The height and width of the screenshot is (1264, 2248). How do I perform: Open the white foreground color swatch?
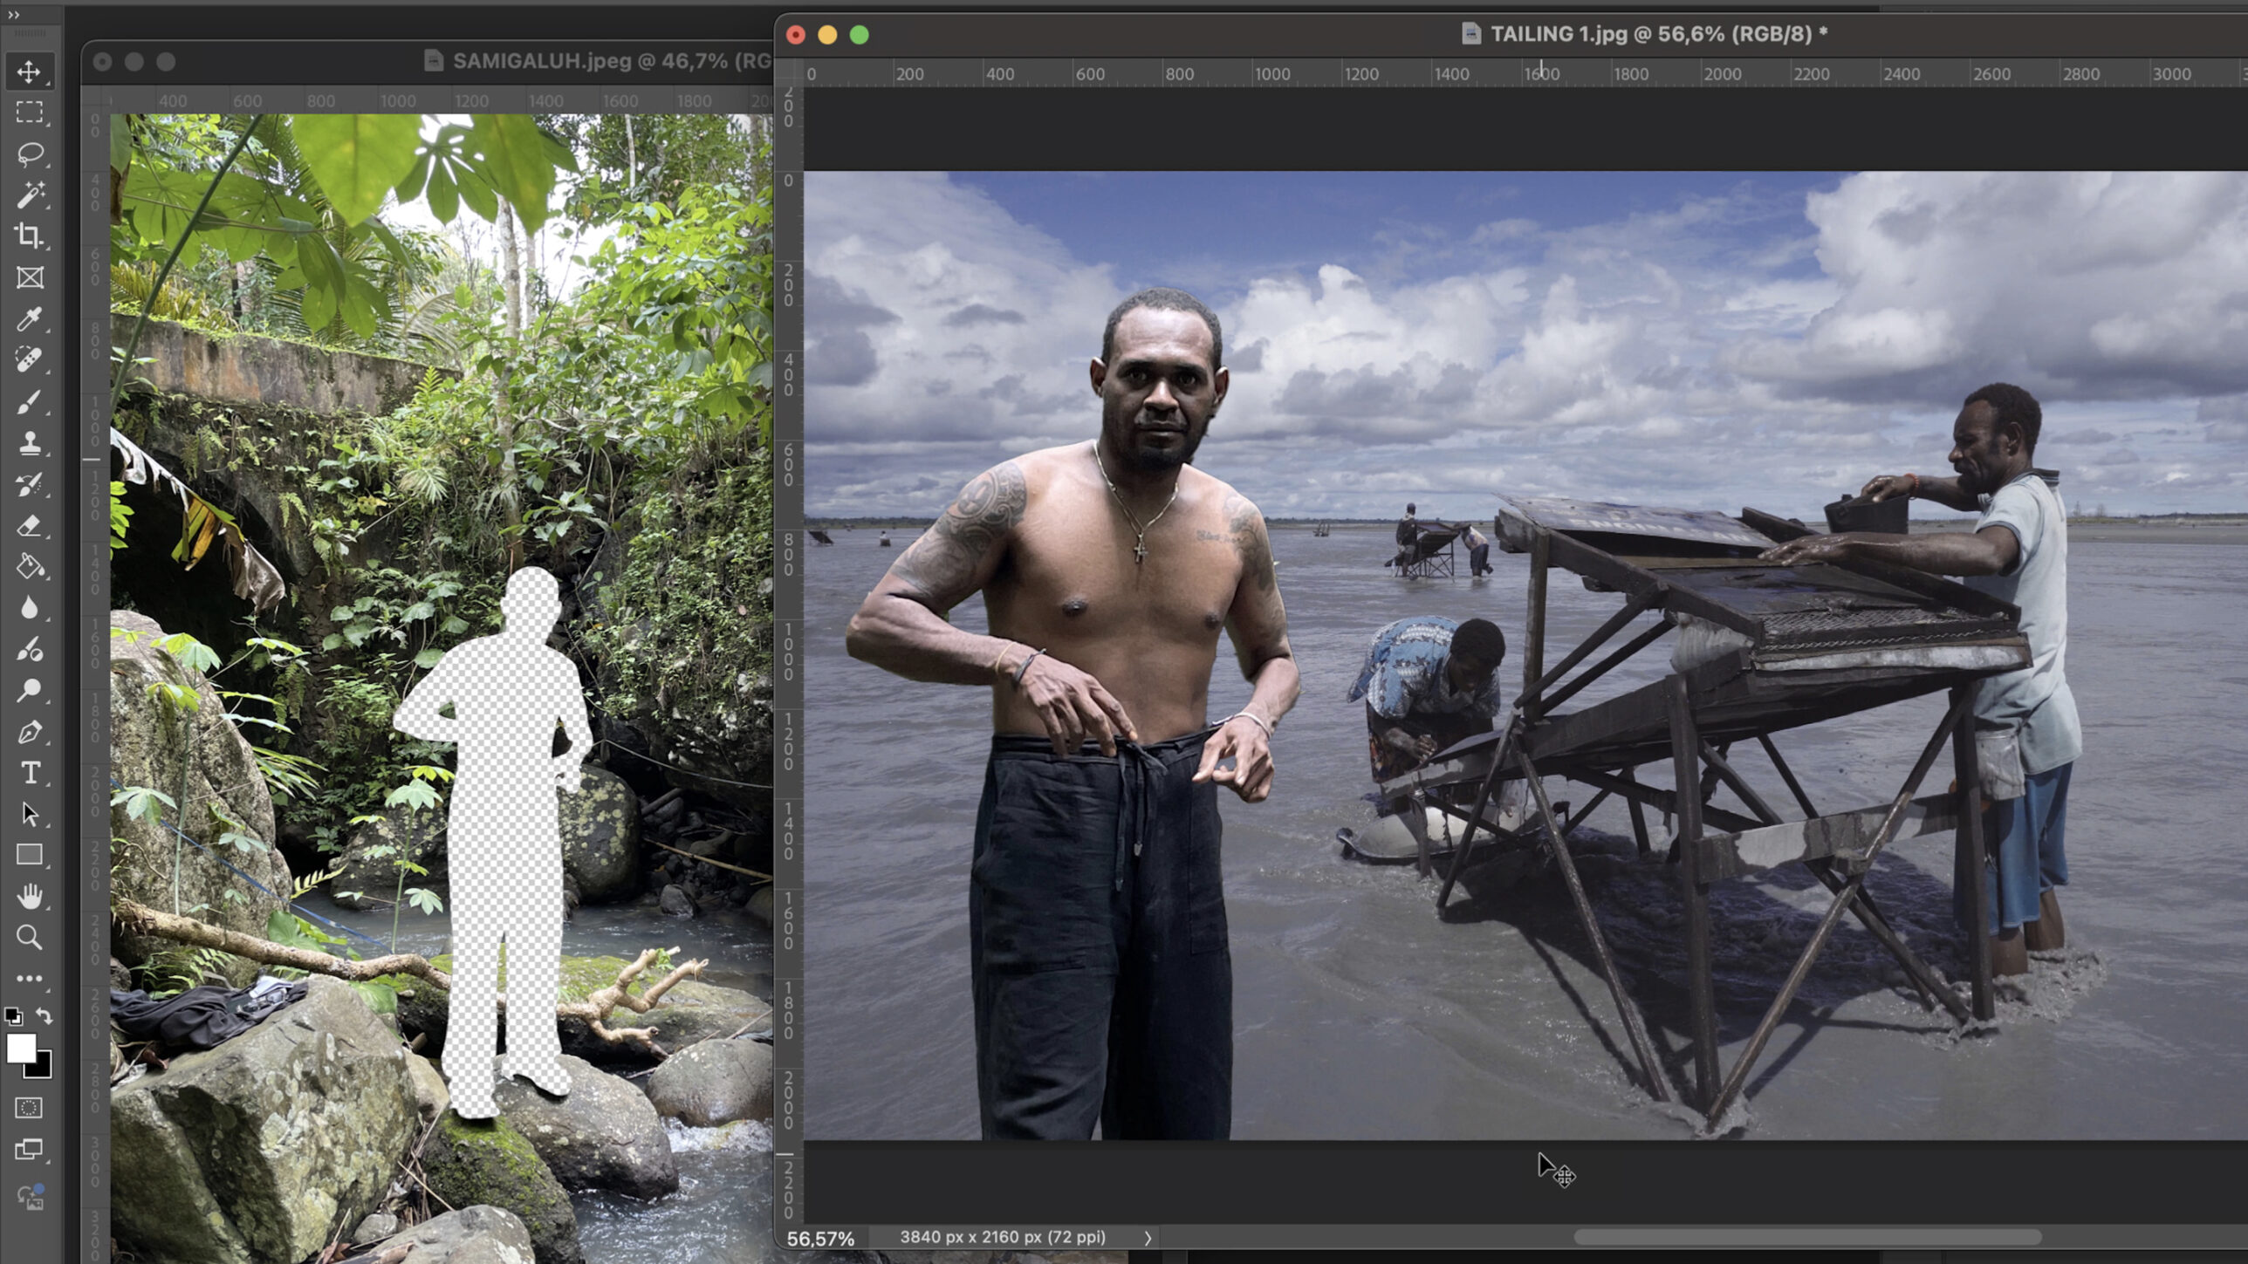click(x=21, y=1048)
